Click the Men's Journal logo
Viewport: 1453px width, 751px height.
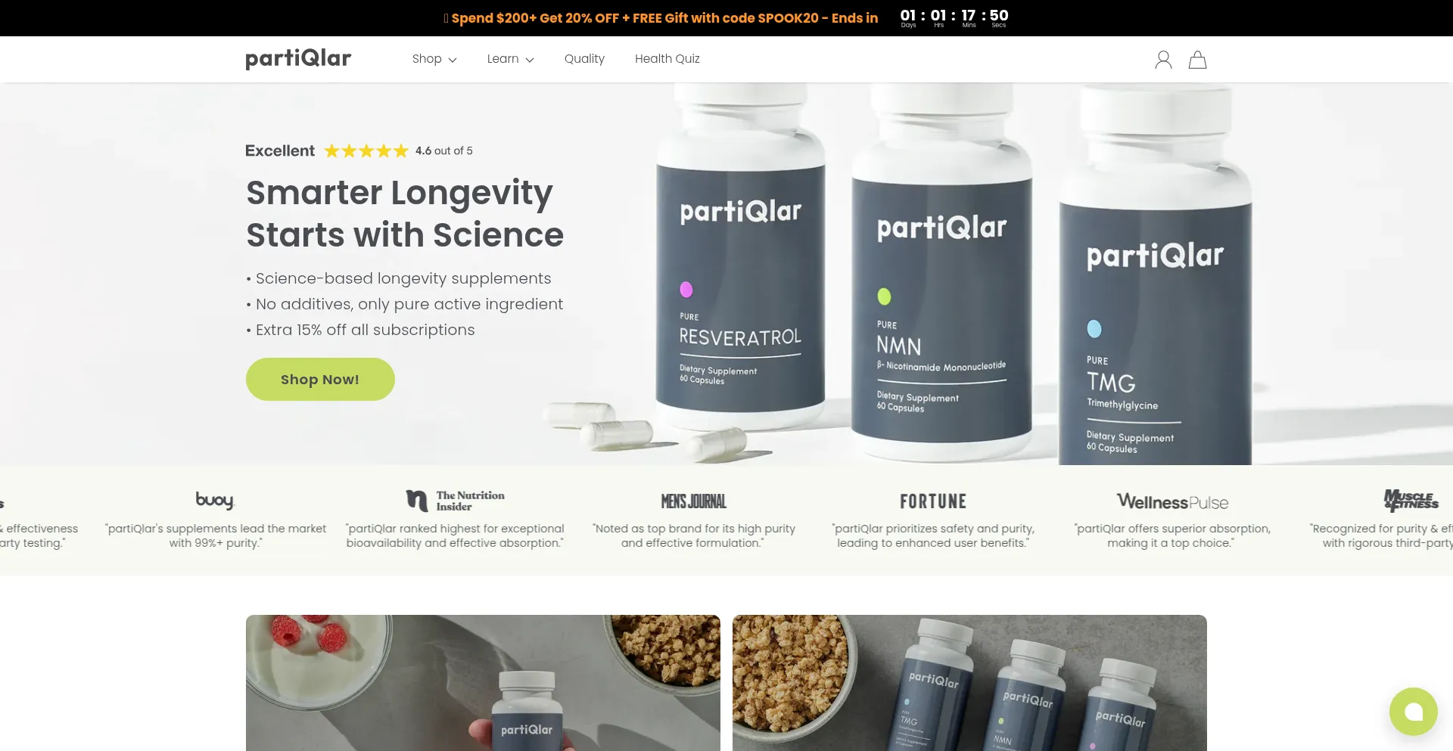693,501
